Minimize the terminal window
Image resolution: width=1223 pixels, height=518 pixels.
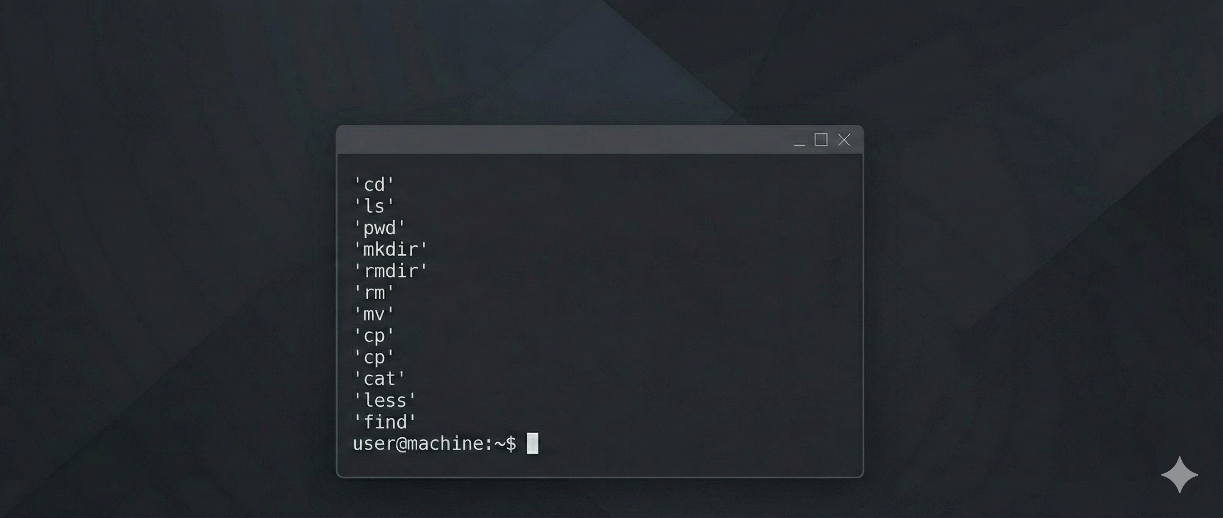click(x=799, y=141)
